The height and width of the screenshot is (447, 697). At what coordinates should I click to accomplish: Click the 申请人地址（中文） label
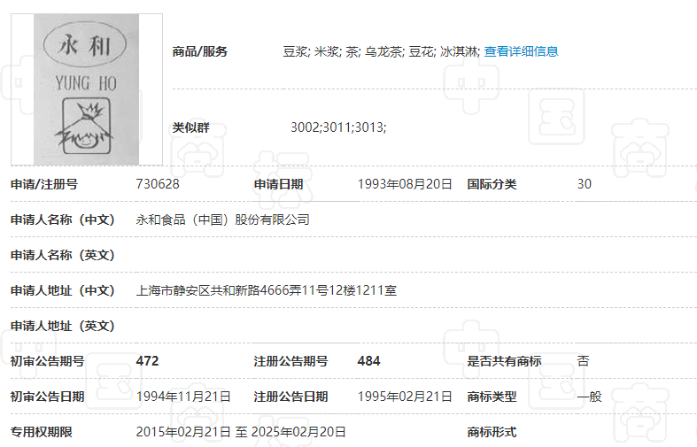(x=63, y=290)
